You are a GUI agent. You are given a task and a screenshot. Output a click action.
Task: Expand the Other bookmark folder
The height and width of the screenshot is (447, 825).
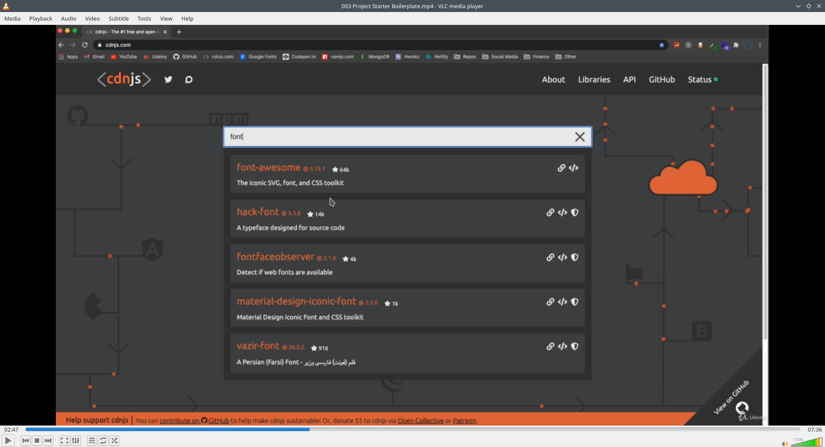pos(566,57)
